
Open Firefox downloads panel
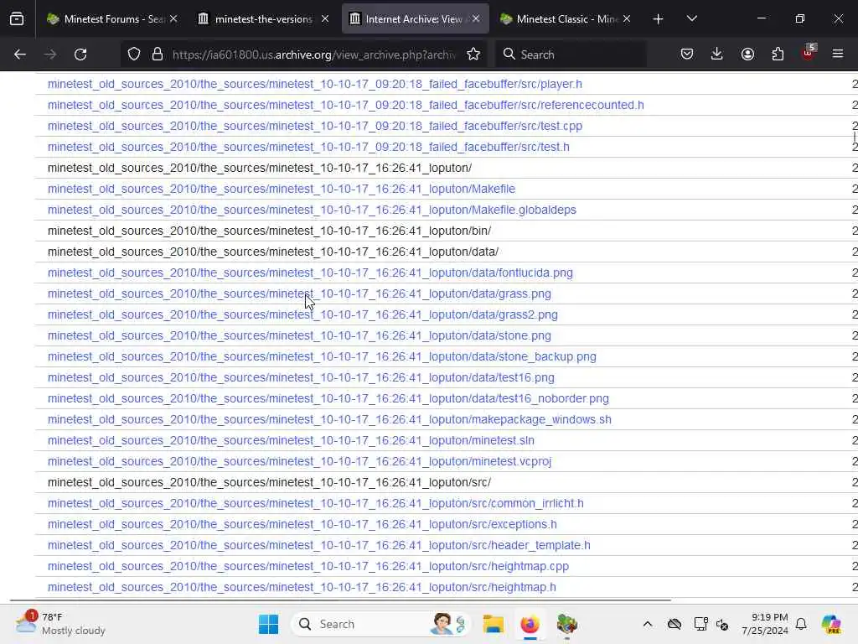717,55
